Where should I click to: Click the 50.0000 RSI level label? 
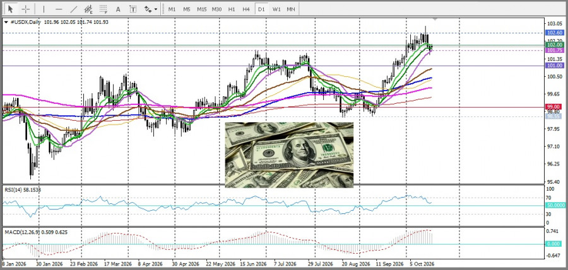pos(555,205)
